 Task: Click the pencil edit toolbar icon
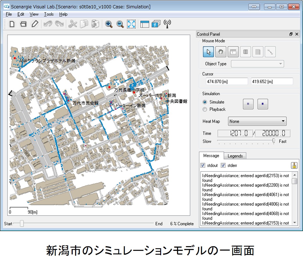coord(35,24)
